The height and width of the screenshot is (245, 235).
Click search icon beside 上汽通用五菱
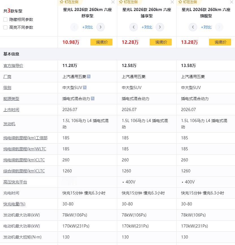point(89,76)
